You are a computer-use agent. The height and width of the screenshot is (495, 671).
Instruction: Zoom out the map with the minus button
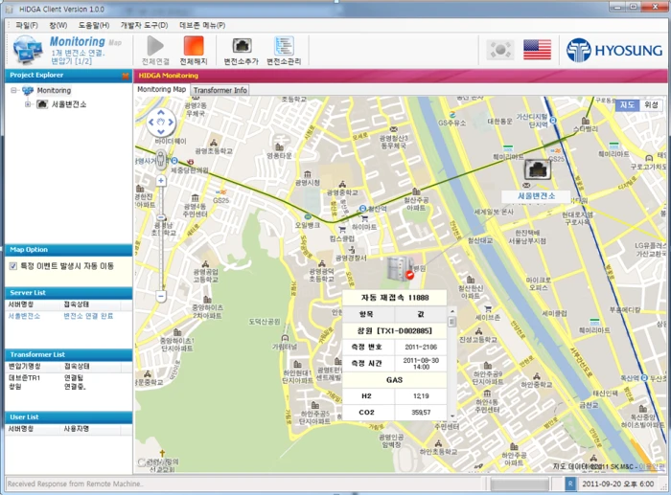161,296
